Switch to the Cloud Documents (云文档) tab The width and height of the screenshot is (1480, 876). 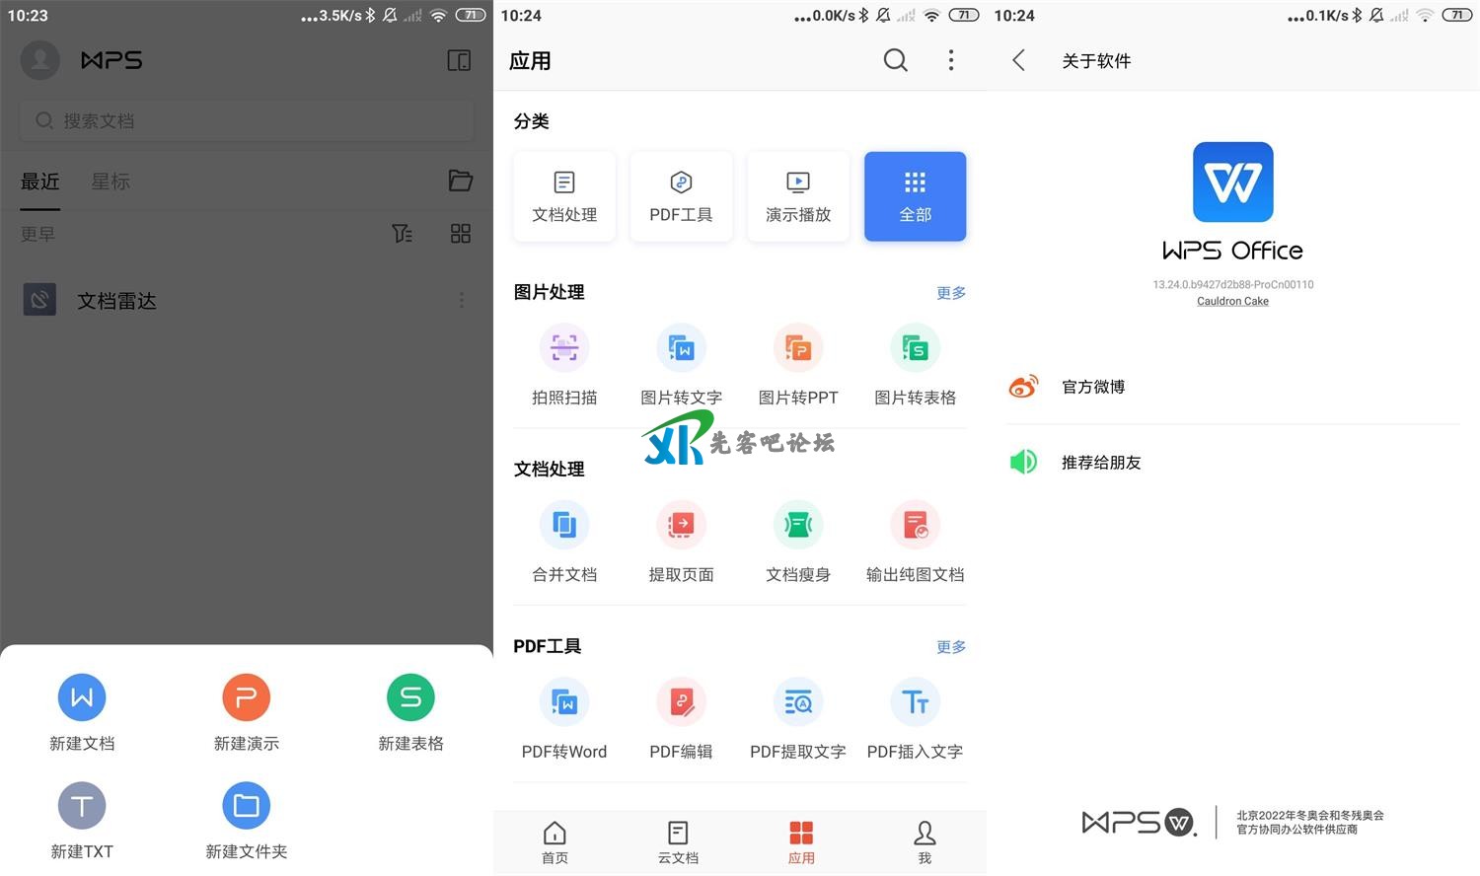pos(678,842)
